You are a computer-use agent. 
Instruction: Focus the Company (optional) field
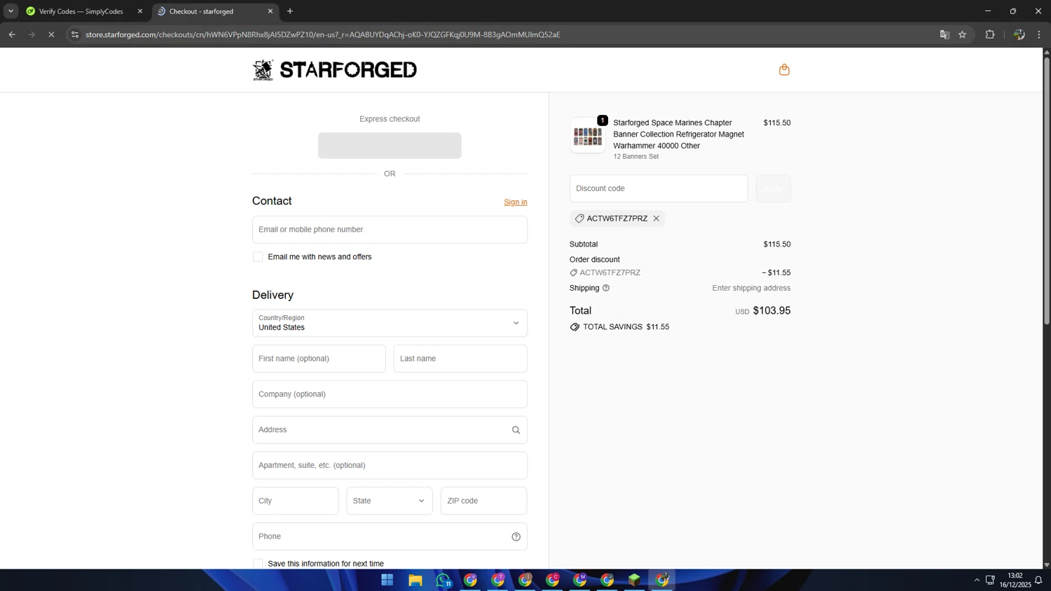(390, 394)
